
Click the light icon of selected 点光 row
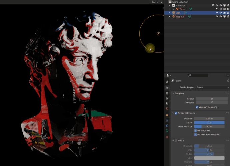(x=174, y=13)
